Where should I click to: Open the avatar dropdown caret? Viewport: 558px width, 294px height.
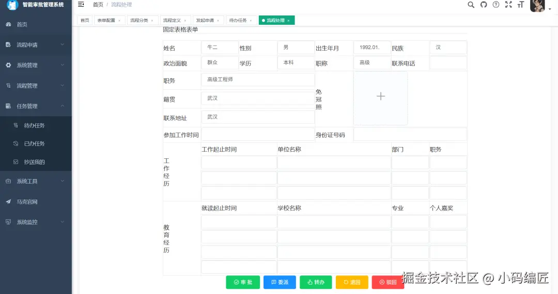coord(550,9)
